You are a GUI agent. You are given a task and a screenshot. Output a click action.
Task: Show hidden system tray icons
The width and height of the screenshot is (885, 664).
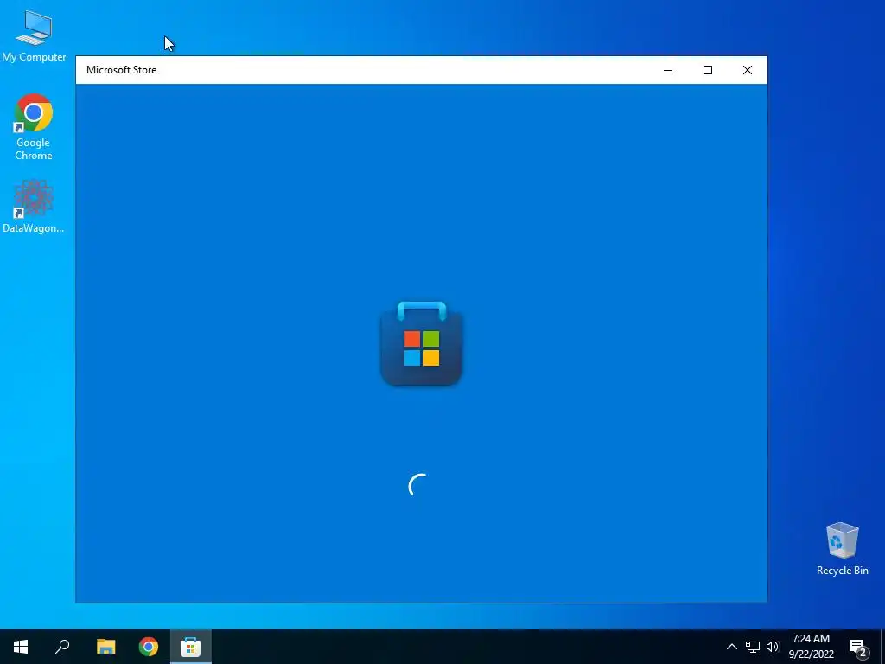click(731, 647)
